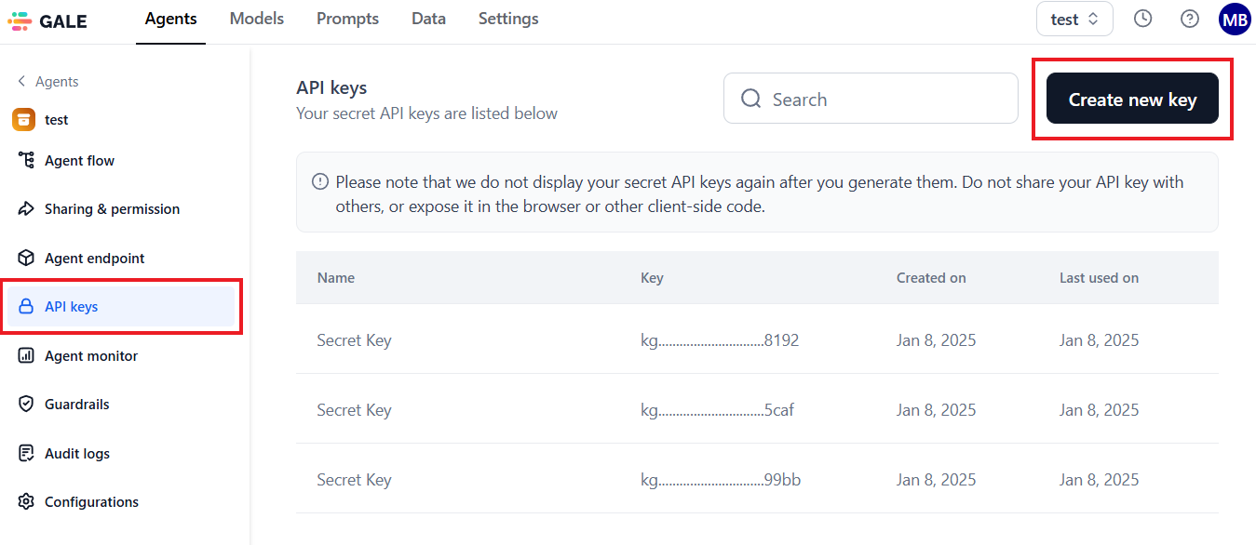Go back via the Agents link

[x=57, y=81]
